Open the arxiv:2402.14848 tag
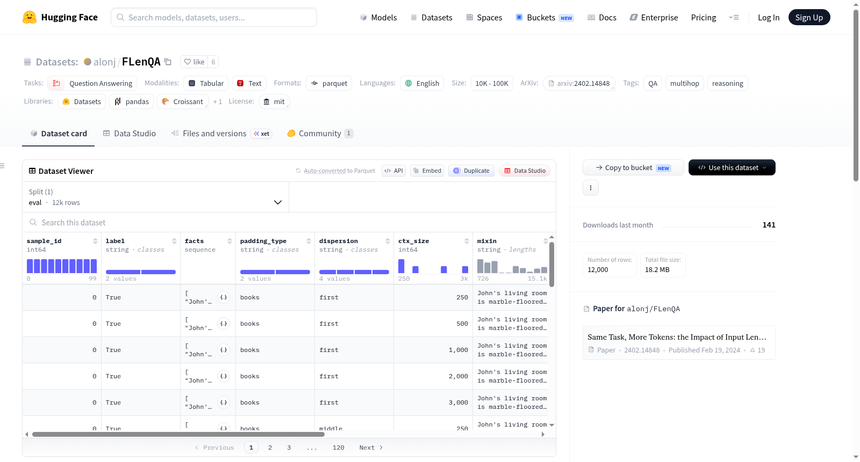860x462 pixels. [x=579, y=83]
